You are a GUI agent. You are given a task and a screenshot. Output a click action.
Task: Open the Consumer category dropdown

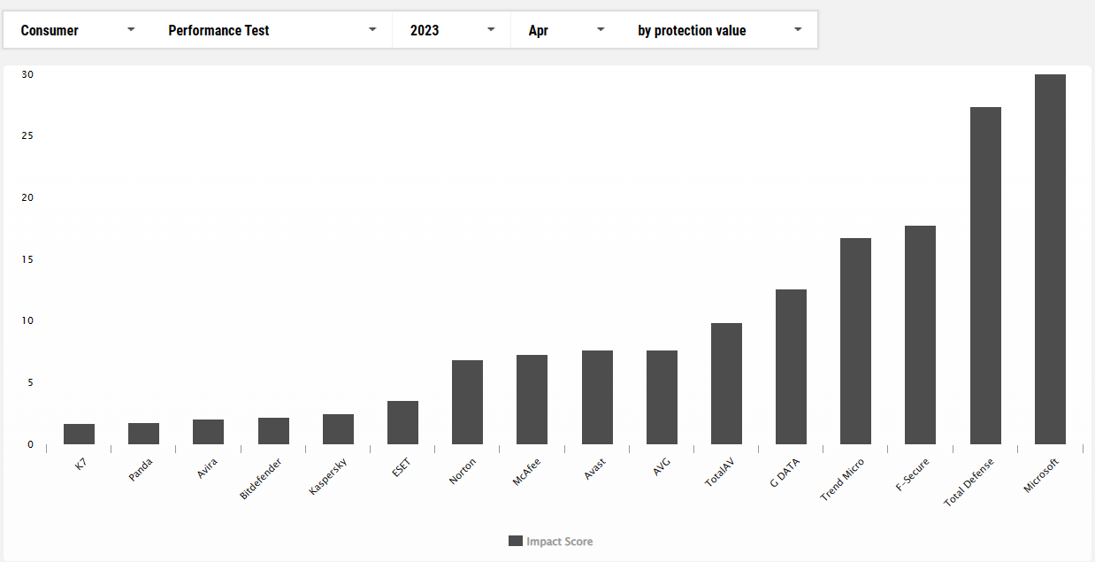pos(78,30)
